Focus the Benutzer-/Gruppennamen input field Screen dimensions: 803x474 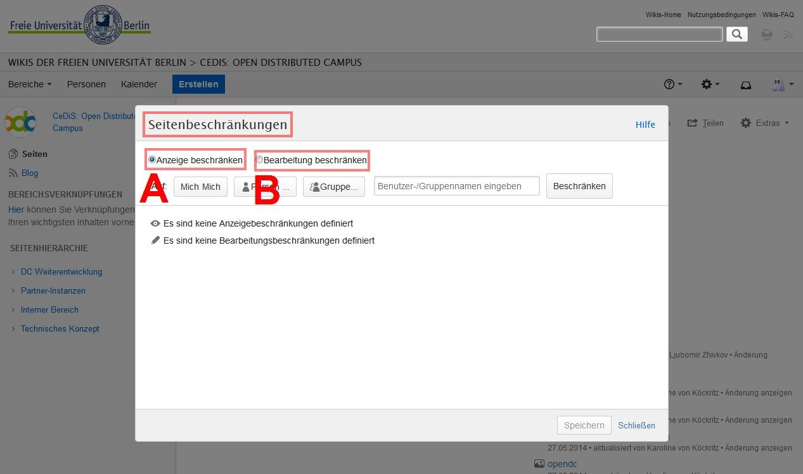click(x=457, y=186)
